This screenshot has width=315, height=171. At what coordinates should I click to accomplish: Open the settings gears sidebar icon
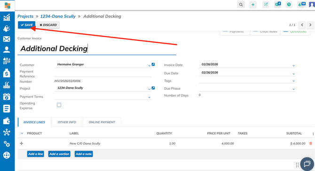7,144
